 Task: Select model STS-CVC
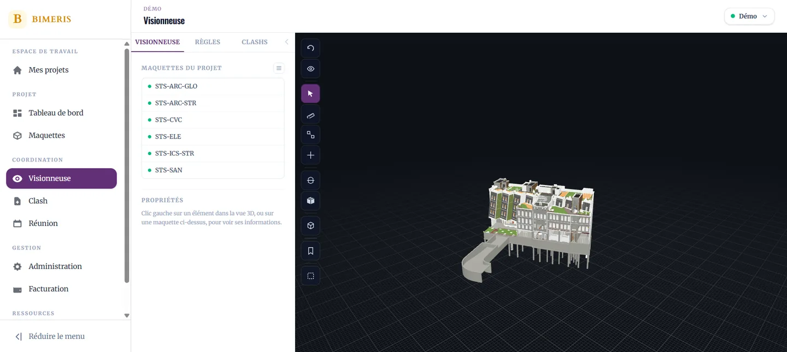click(x=213, y=120)
